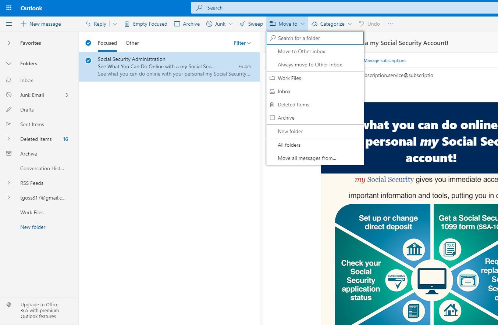This screenshot has width=498, height=325.
Task: Open the Reply options dropdown arrow
Action: pyautogui.click(x=115, y=24)
